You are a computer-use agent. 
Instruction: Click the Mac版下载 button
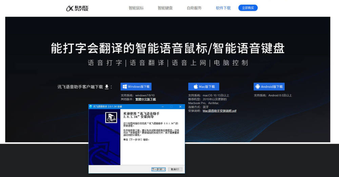(x=204, y=86)
